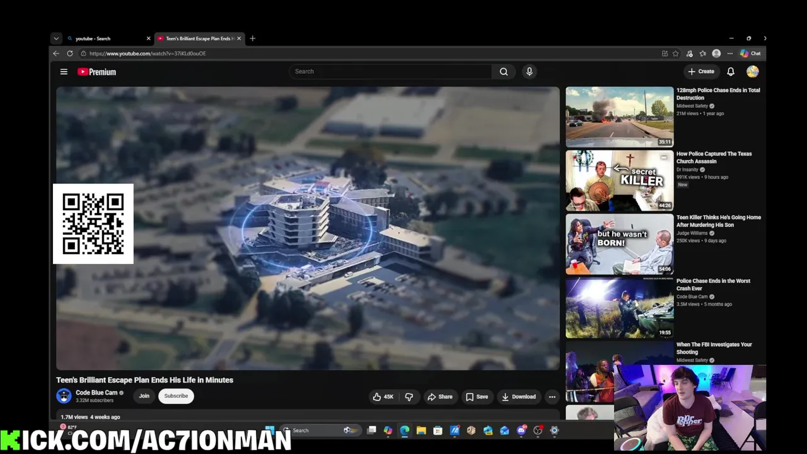Open a new browser tab

point(252,38)
